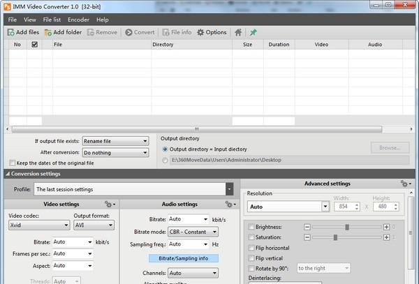Open Video settings gear menu

pos(110,204)
